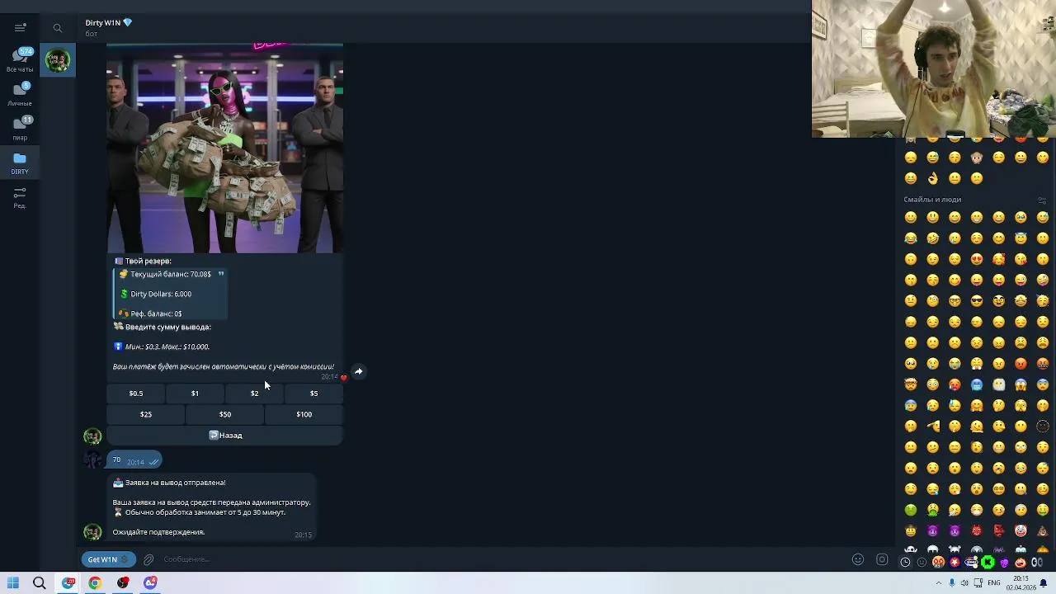Screen dimensions: 1056x594
Task: Open emoji settings icon beside 'Смайлы и люди'
Action: [1042, 200]
